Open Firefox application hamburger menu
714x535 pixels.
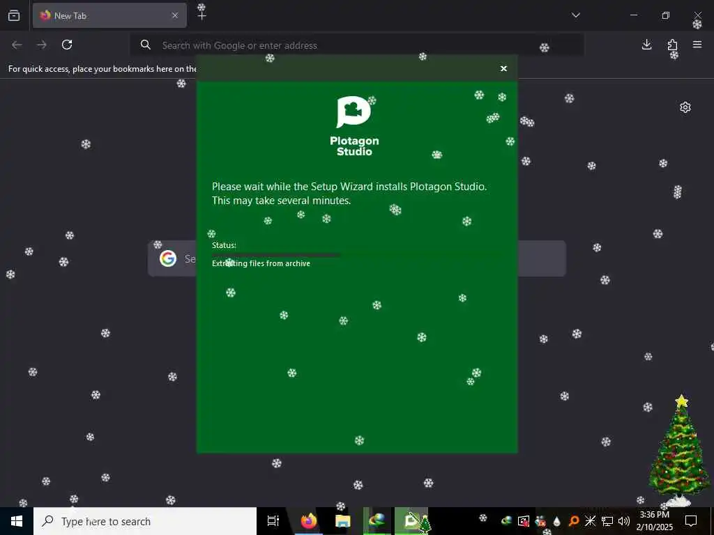tap(697, 45)
